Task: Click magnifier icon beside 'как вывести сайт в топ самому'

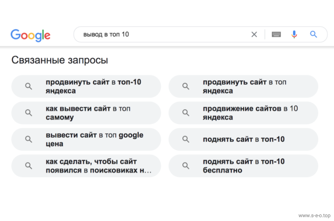Action: tap(28, 113)
